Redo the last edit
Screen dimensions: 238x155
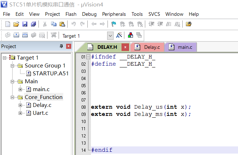[x=82, y=24]
